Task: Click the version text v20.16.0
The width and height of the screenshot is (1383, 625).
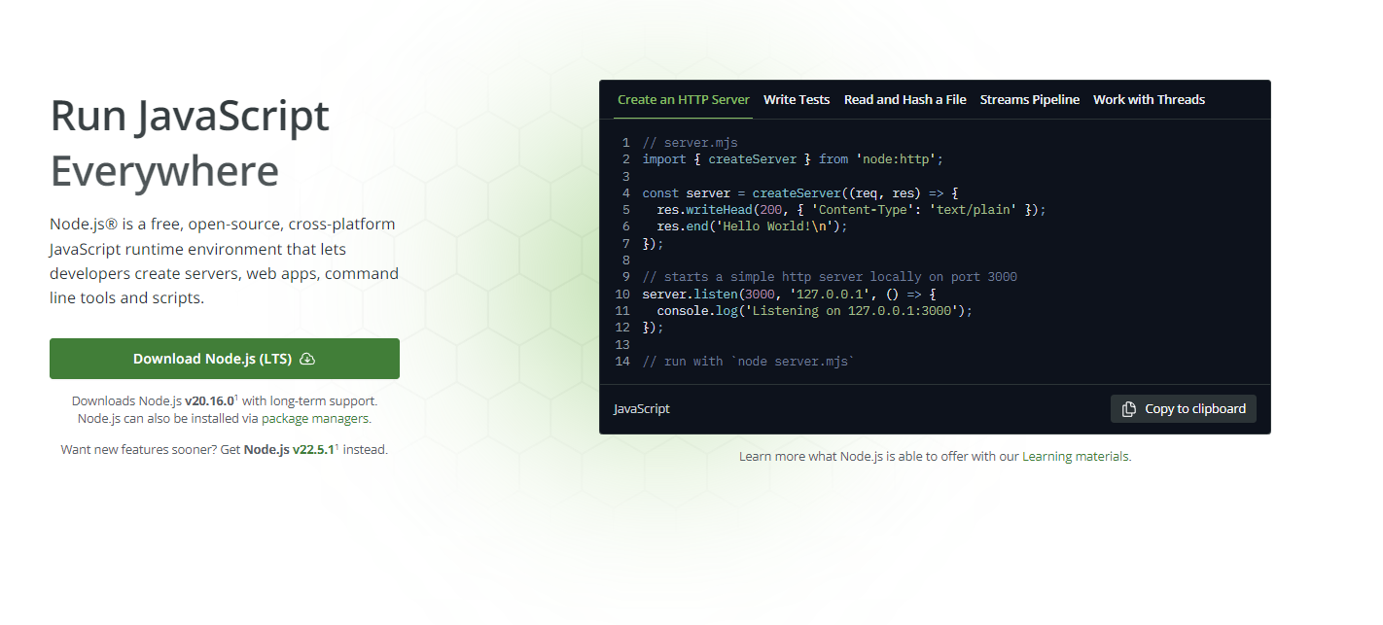Action: click(x=209, y=400)
